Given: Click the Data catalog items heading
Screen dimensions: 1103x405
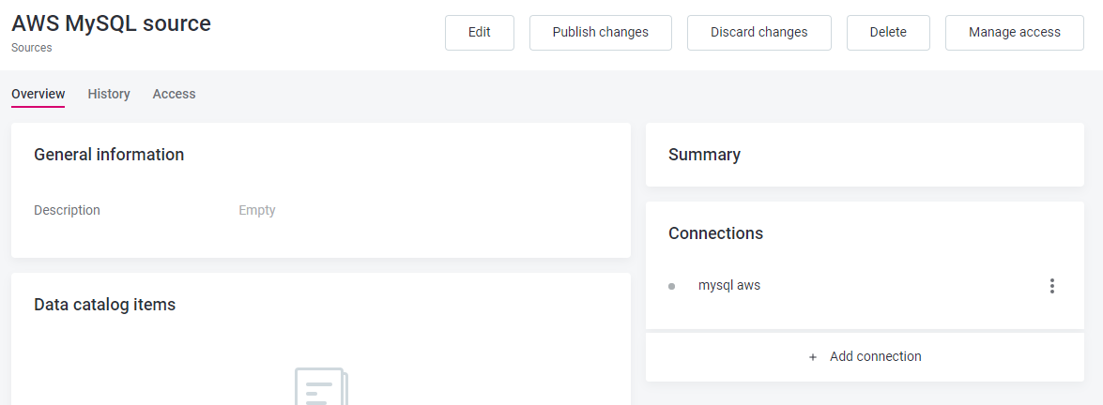Looking at the screenshot, I should click(x=104, y=304).
